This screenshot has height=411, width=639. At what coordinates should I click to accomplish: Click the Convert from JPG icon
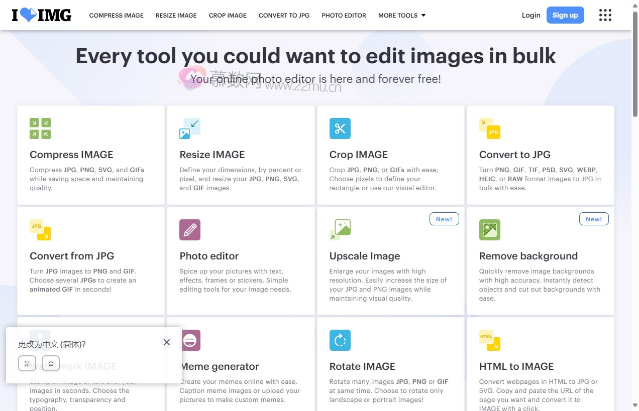click(40, 230)
